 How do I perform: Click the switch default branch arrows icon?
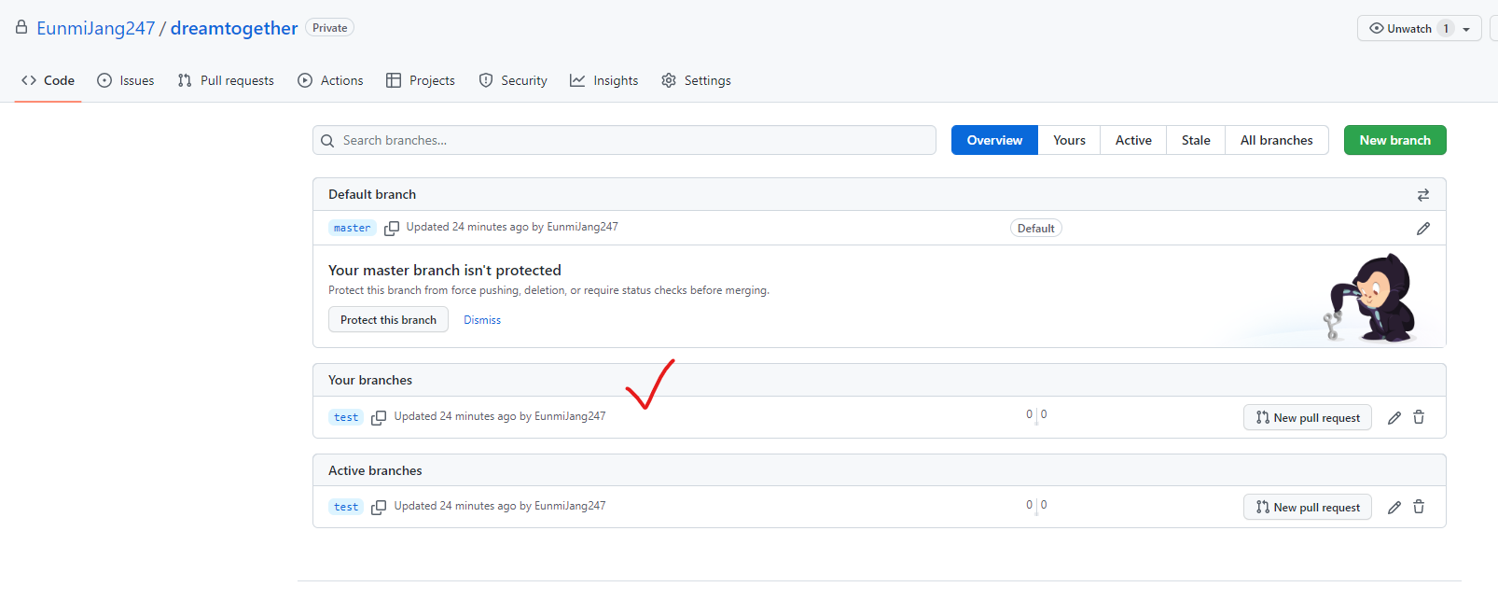(x=1423, y=195)
